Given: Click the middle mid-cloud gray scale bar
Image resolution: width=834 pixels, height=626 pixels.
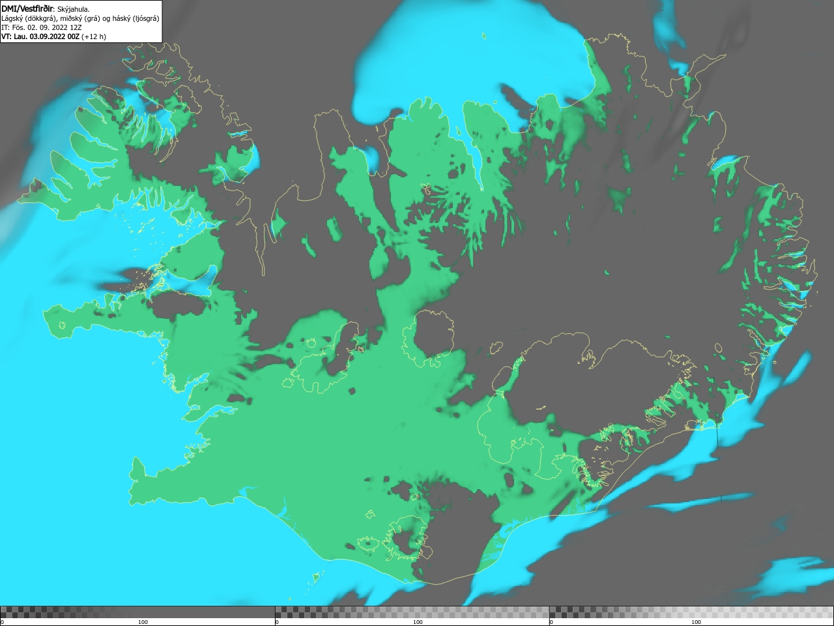Looking at the screenshot, I should [412, 612].
